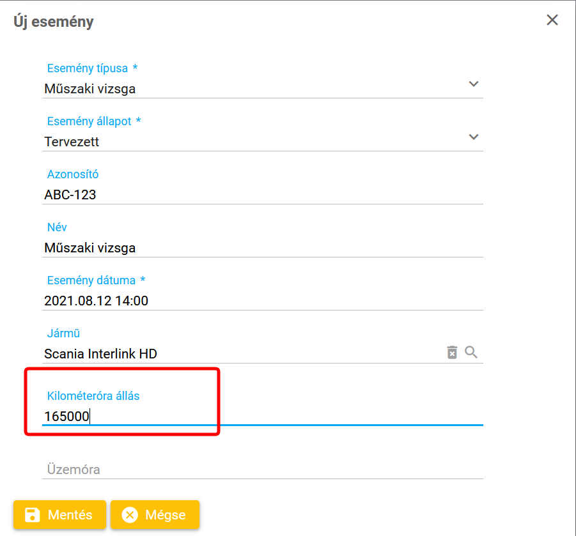Click into the Név text field

(256, 248)
